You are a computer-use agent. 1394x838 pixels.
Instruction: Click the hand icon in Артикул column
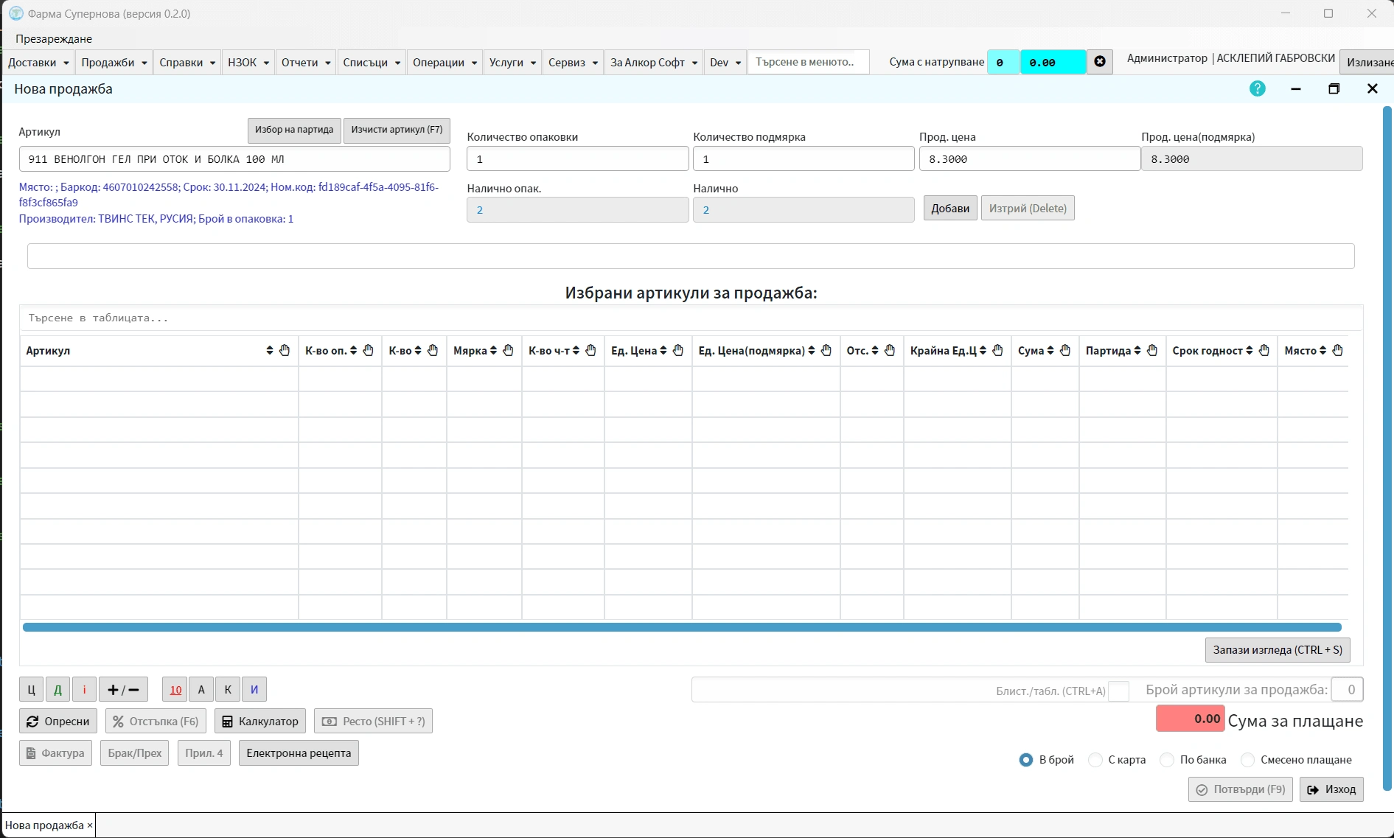tap(285, 350)
